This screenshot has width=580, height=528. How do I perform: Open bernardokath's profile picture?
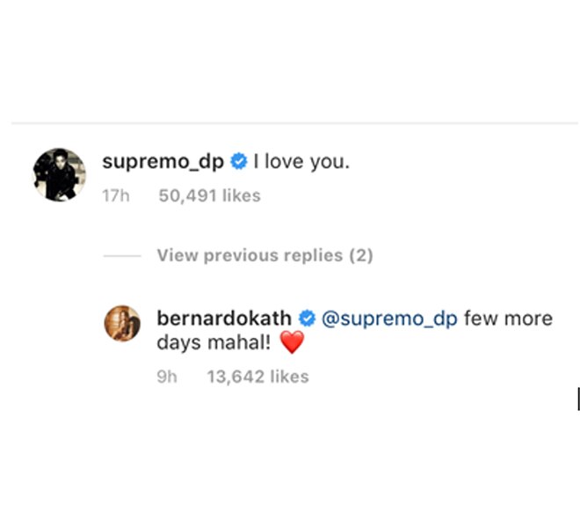pyautogui.click(x=122, y=323)
